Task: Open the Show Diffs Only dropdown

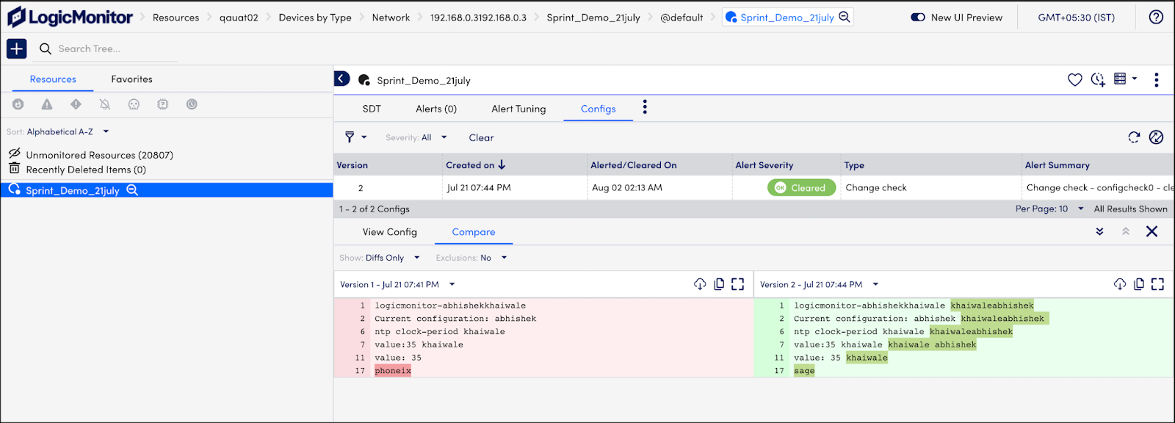Action: [x=380, y=258]
